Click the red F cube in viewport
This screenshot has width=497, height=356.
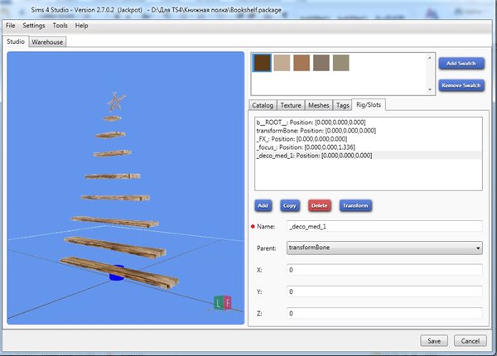click(229, 303)
